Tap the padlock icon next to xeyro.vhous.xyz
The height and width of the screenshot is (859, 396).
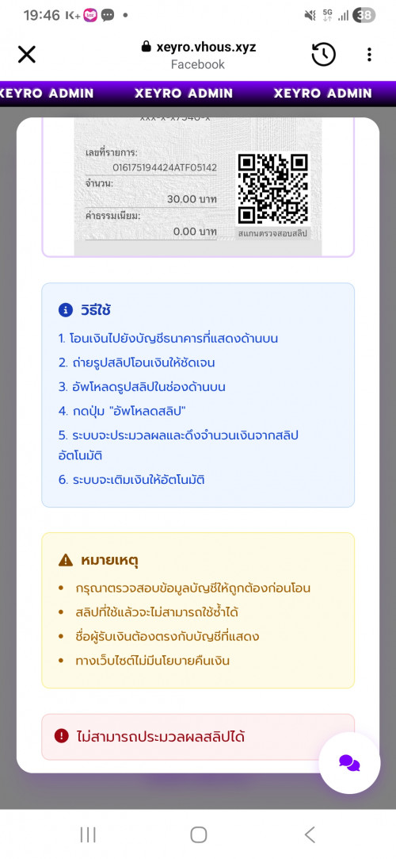pos(146,47)
